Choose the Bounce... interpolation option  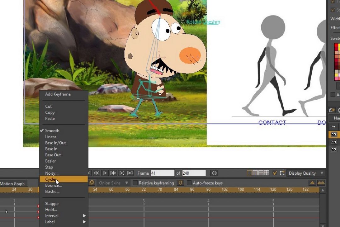(64, 185)
